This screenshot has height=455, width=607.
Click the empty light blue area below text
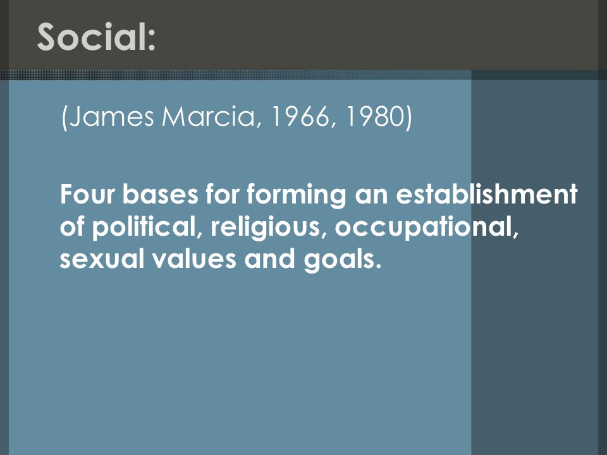[x=240, y=360]
